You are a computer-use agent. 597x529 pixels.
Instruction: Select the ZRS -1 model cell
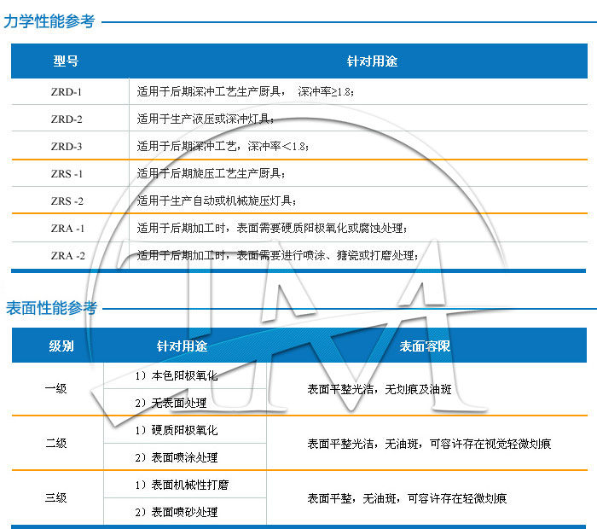[67, 173]
